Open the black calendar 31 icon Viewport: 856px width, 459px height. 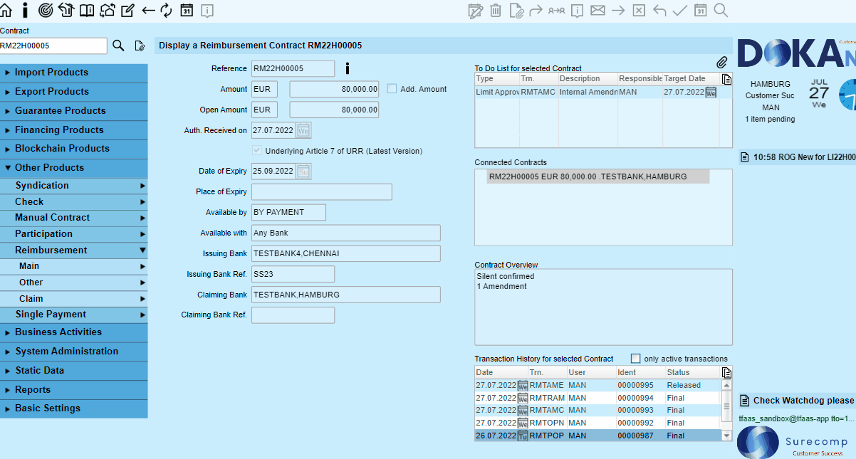click(187, 10)
